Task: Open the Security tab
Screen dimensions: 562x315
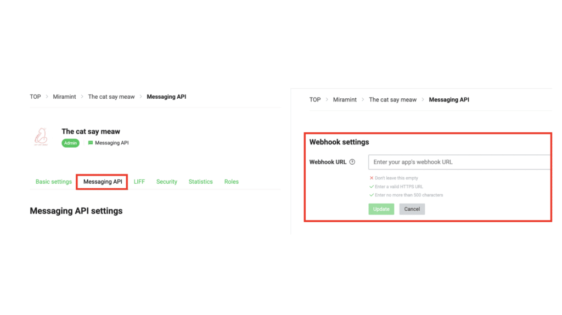Action: 166,182
